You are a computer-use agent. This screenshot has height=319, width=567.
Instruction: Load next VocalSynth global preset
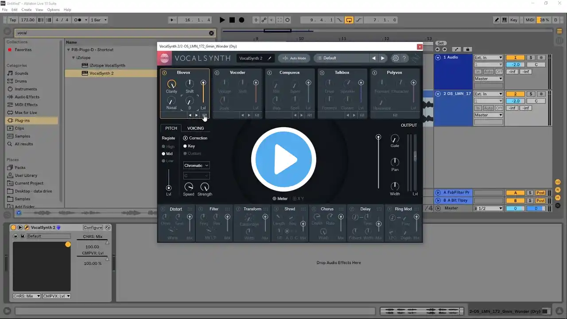[x=383, y=58]
